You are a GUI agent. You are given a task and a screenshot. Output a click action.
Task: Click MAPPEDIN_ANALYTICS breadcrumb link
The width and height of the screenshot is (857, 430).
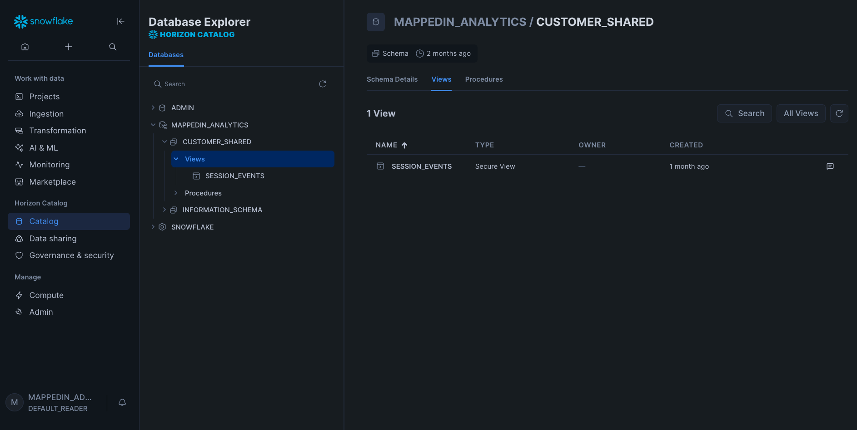coord(460,22)
